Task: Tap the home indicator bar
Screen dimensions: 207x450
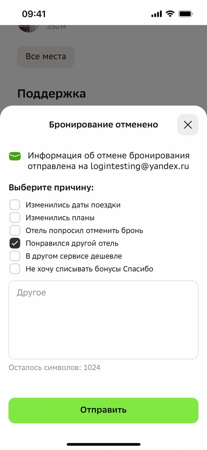Action: (103, 444)
